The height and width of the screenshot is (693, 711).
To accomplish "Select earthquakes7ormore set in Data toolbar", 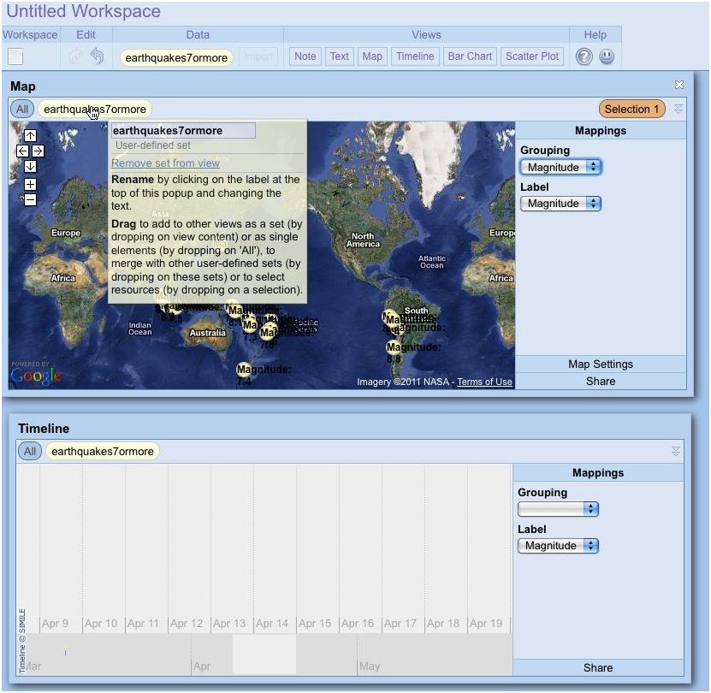I will pyautogui.click(x=176, y=57).
